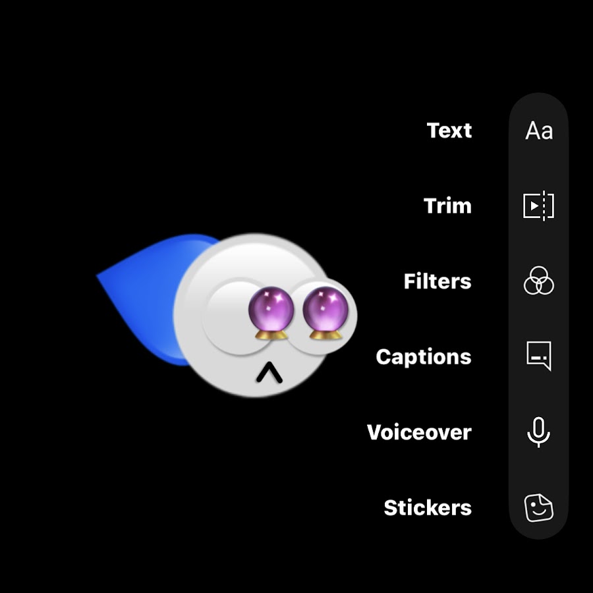This screenshot has height=593, width=593.
Task: Open the Trim video clip icon
Action: [538, 206]
